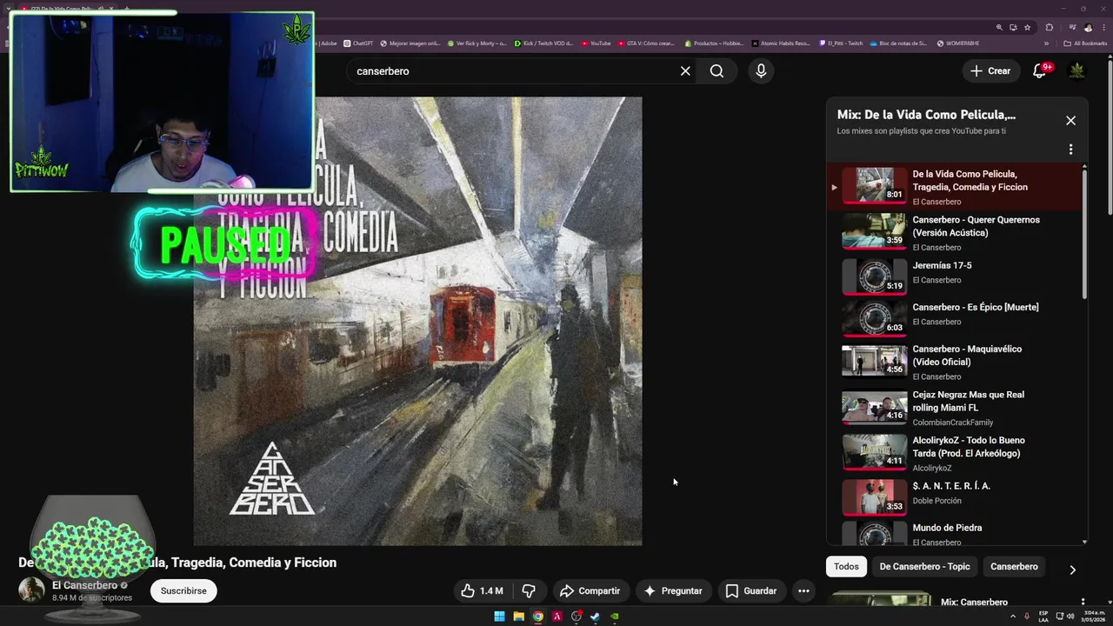Open more actions ellipsis under the video
The image size is (1113, 626).
803,591
